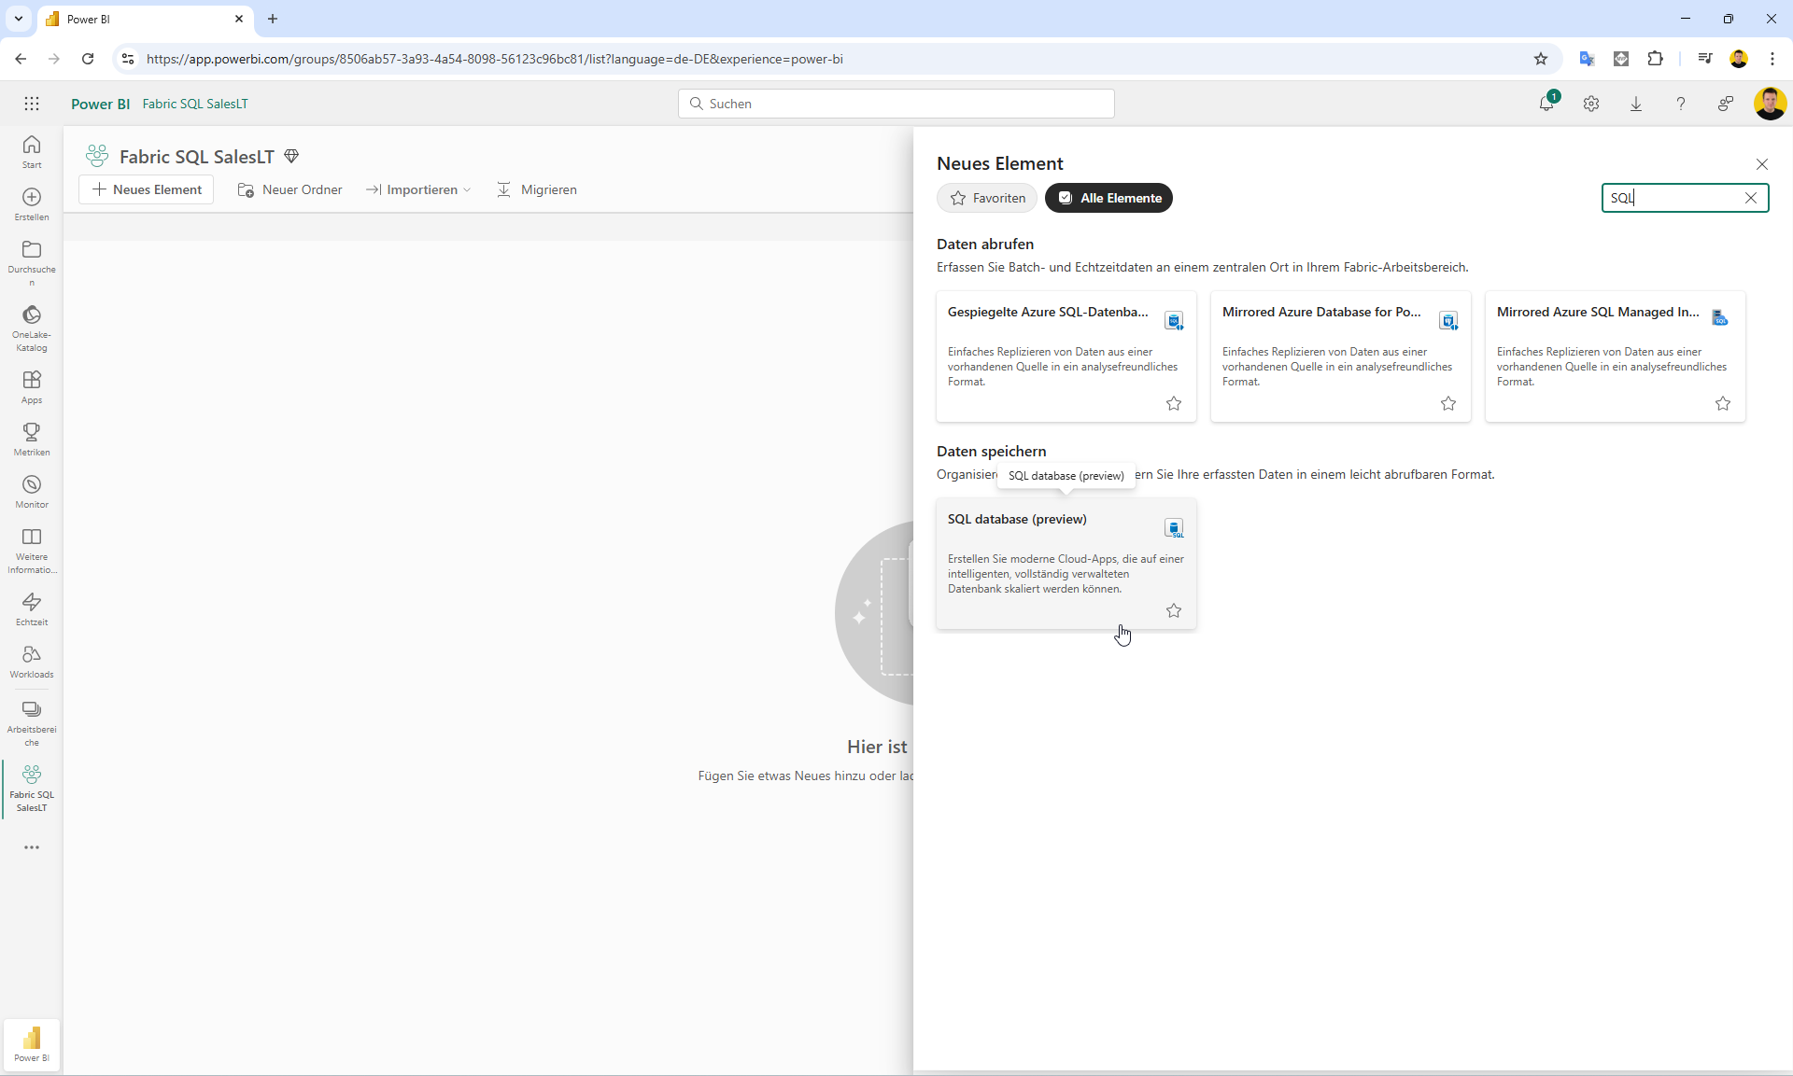Screen dimensions: 1793x1076
Task: Star the Gespiegelte Azure SQL-Datenbank card
Action: (1174, 403)
